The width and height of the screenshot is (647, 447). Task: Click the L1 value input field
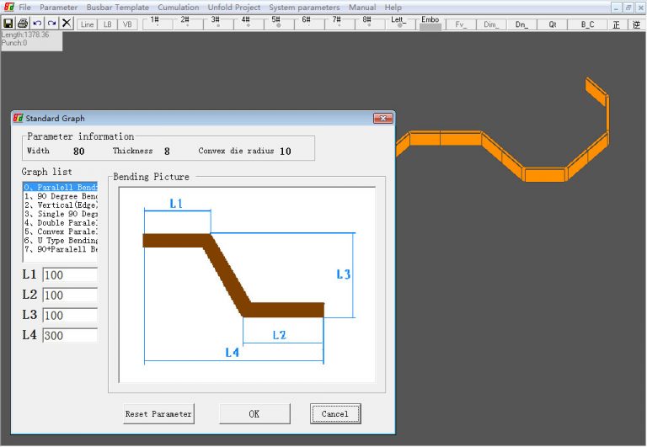click(x=70, y=275)
